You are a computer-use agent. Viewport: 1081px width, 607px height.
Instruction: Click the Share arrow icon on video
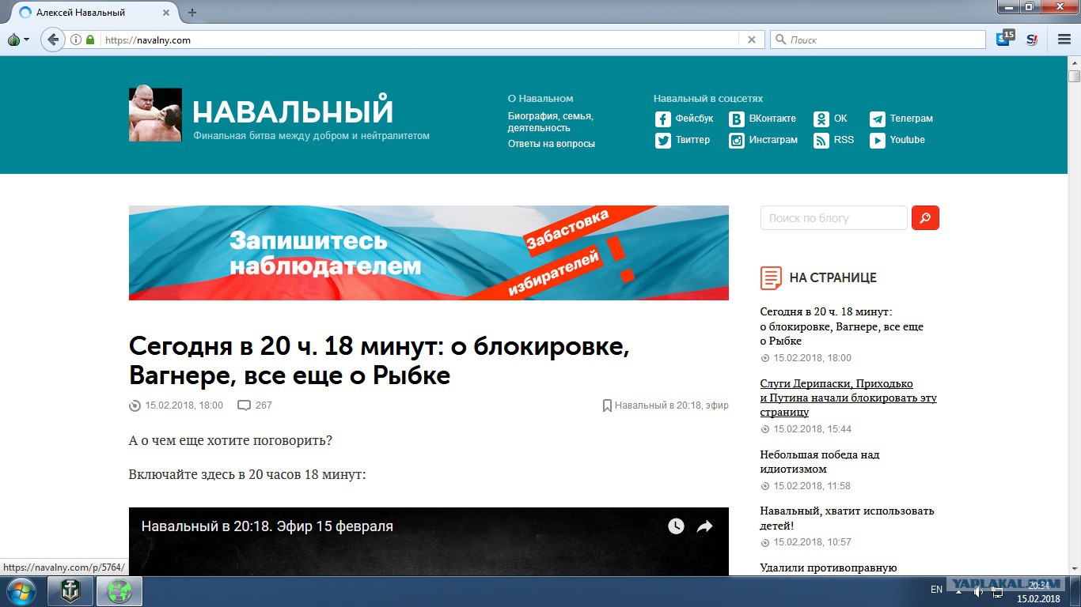(x=704, y=526)
